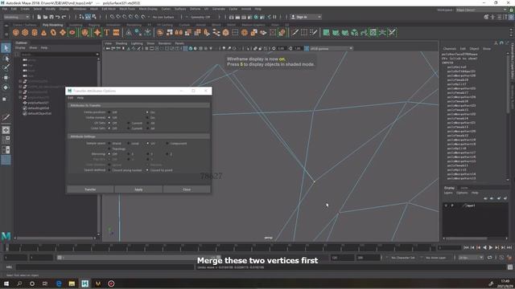Click the Undo icon on status line
Viewport: 515px width, 289px height.
click(58, 17)
